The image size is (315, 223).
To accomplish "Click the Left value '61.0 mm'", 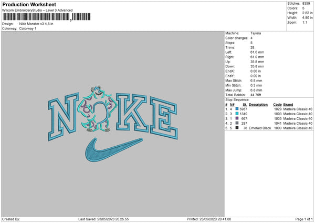I will tap(257, 52).
